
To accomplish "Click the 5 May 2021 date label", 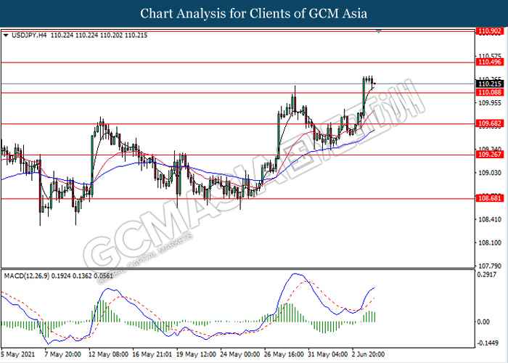I will (18, 354).
